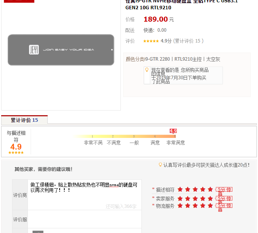Click the 累计评价 15 count beside 4.9分
This screenshot has height=233, width=258.
click(188, 41)
